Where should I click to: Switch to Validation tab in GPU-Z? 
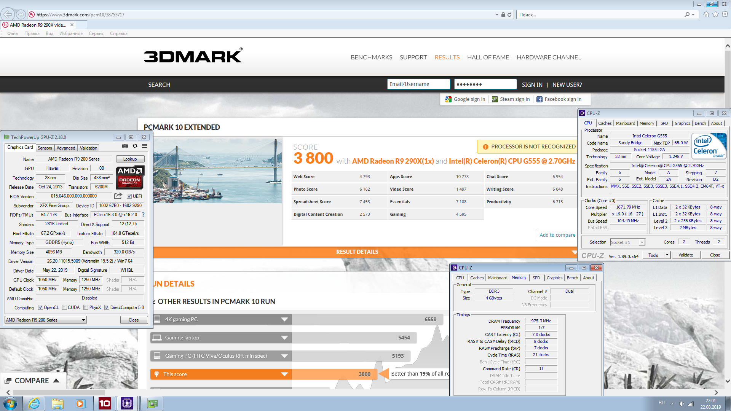click(x=89, y=148)
